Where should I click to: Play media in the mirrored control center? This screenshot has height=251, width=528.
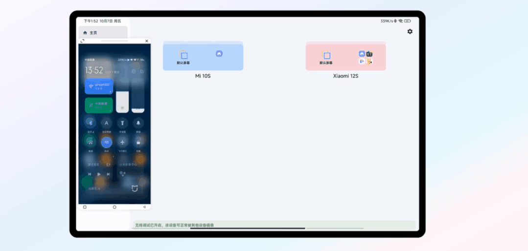pyautogui.click(x=99, y=174)
